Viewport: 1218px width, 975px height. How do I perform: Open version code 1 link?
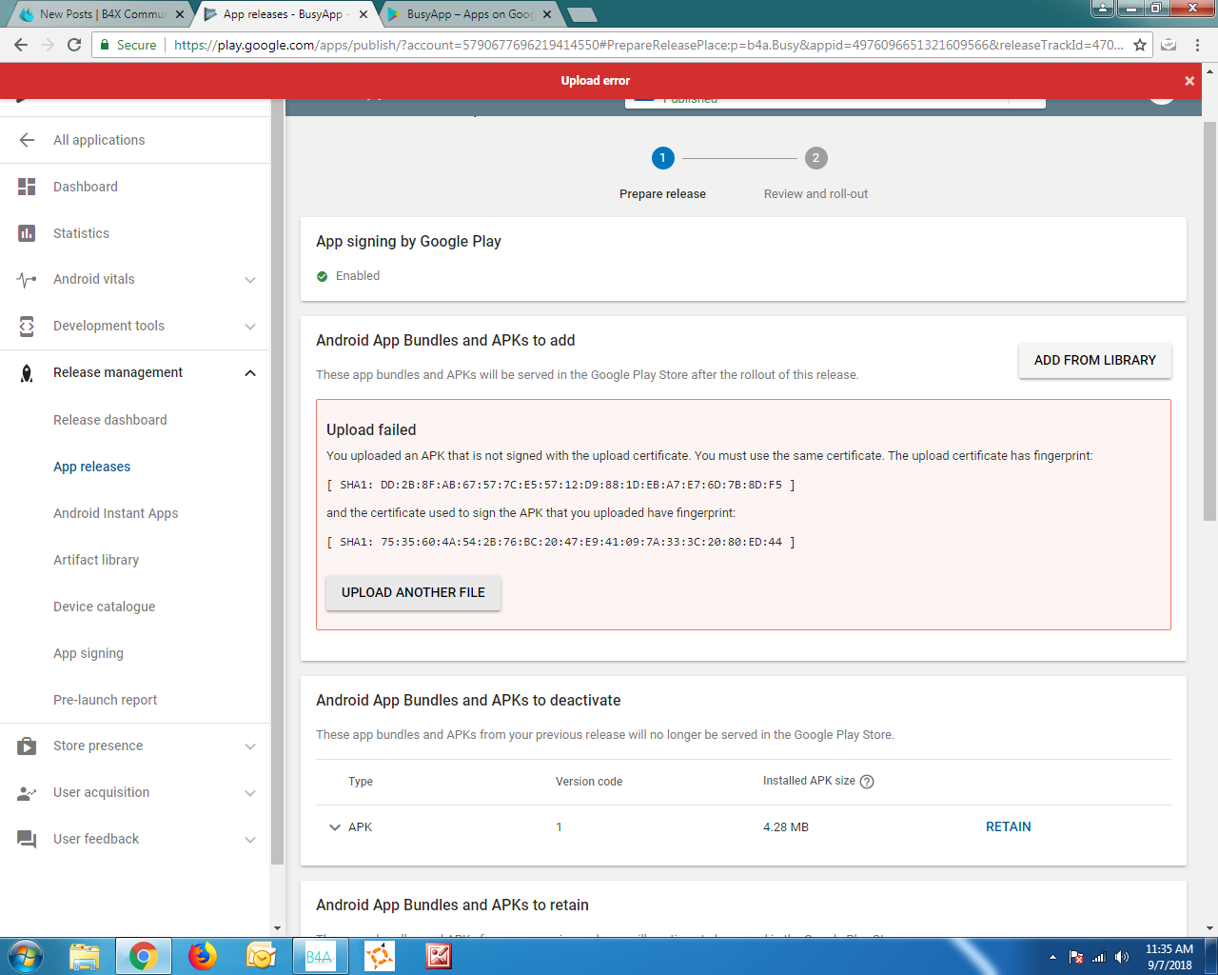pos(559,827)
